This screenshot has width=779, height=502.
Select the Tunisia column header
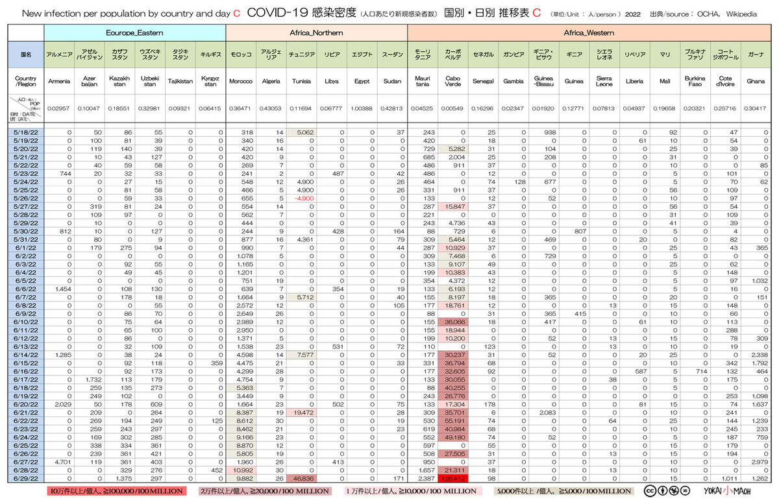301,82
